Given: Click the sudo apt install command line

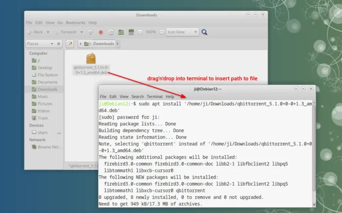Looking at the screenshot, I should pos(205,107).
